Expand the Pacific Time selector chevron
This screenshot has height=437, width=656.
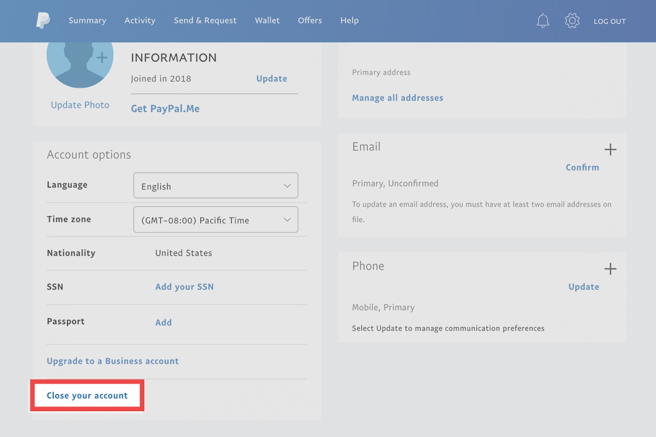pos(287,219)
